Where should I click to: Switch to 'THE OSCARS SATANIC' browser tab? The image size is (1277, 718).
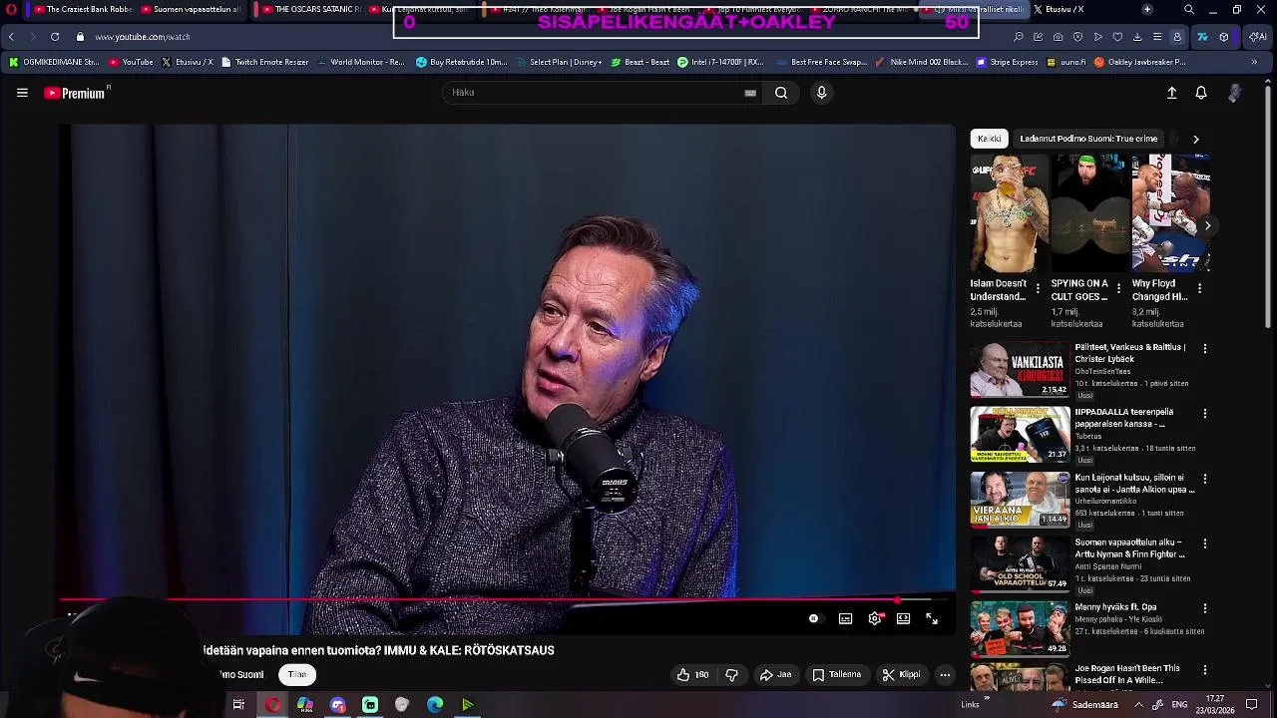pyautogui.click(x=309, y=9)
